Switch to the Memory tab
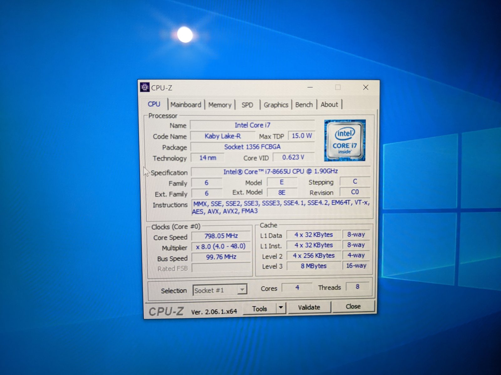This screenshot has height=375, width=501. [220, 105]
